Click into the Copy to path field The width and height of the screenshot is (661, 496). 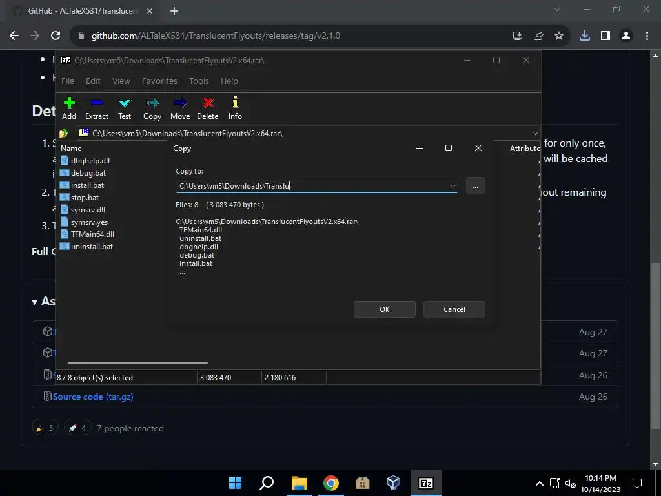point(312,186)
